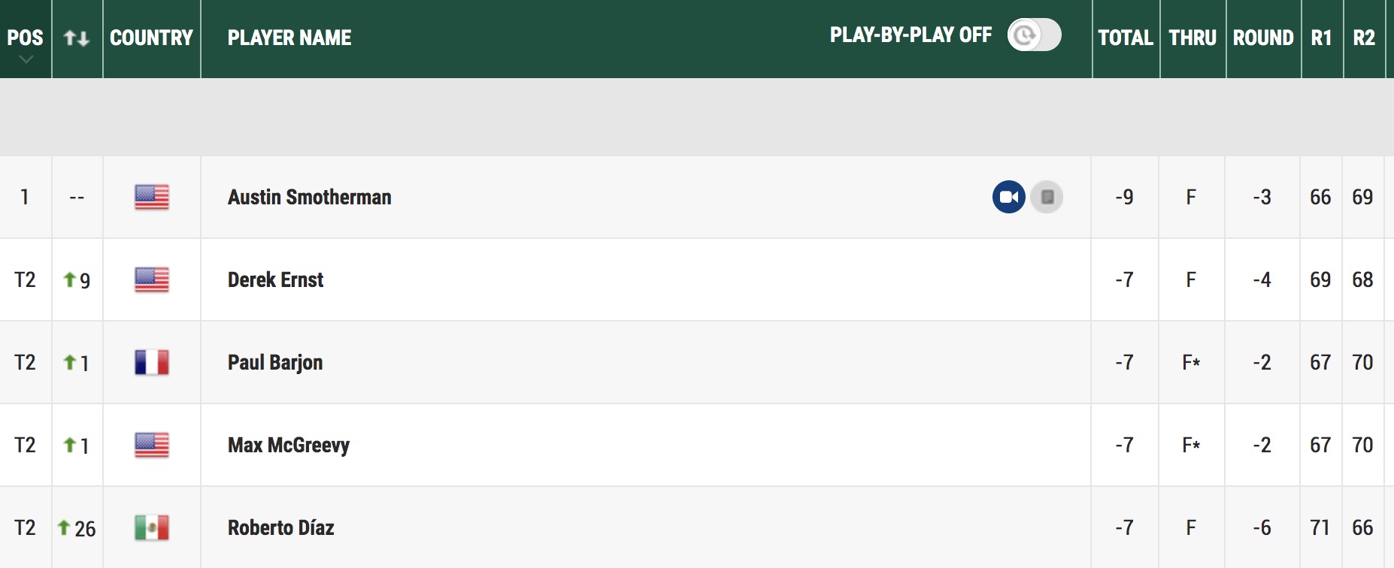Open Austin Smotherman's scorecard icon
This screenshot has height=568, width=1394.
[1047, 198]
